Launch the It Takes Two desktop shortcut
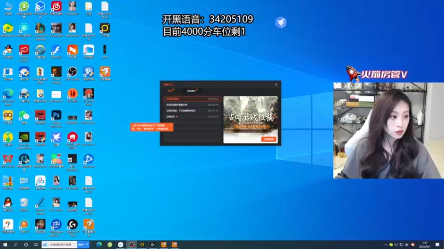 [x=73, y=95]
